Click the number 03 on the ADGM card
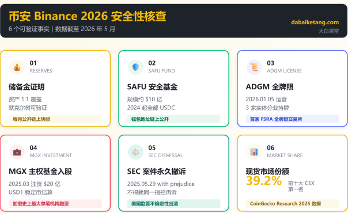The image size is (348, 213). click(x=270, y=63)
